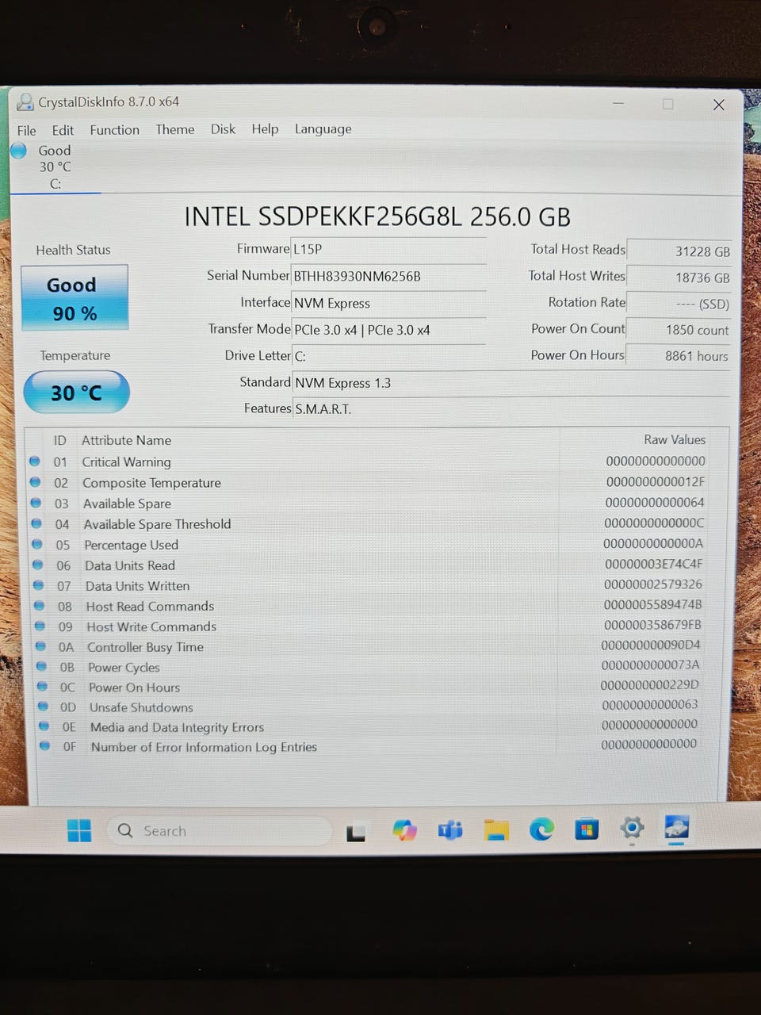Open Microsoft Store from the taskbar
Screen dimensions: 761x1015
[587, 829]
